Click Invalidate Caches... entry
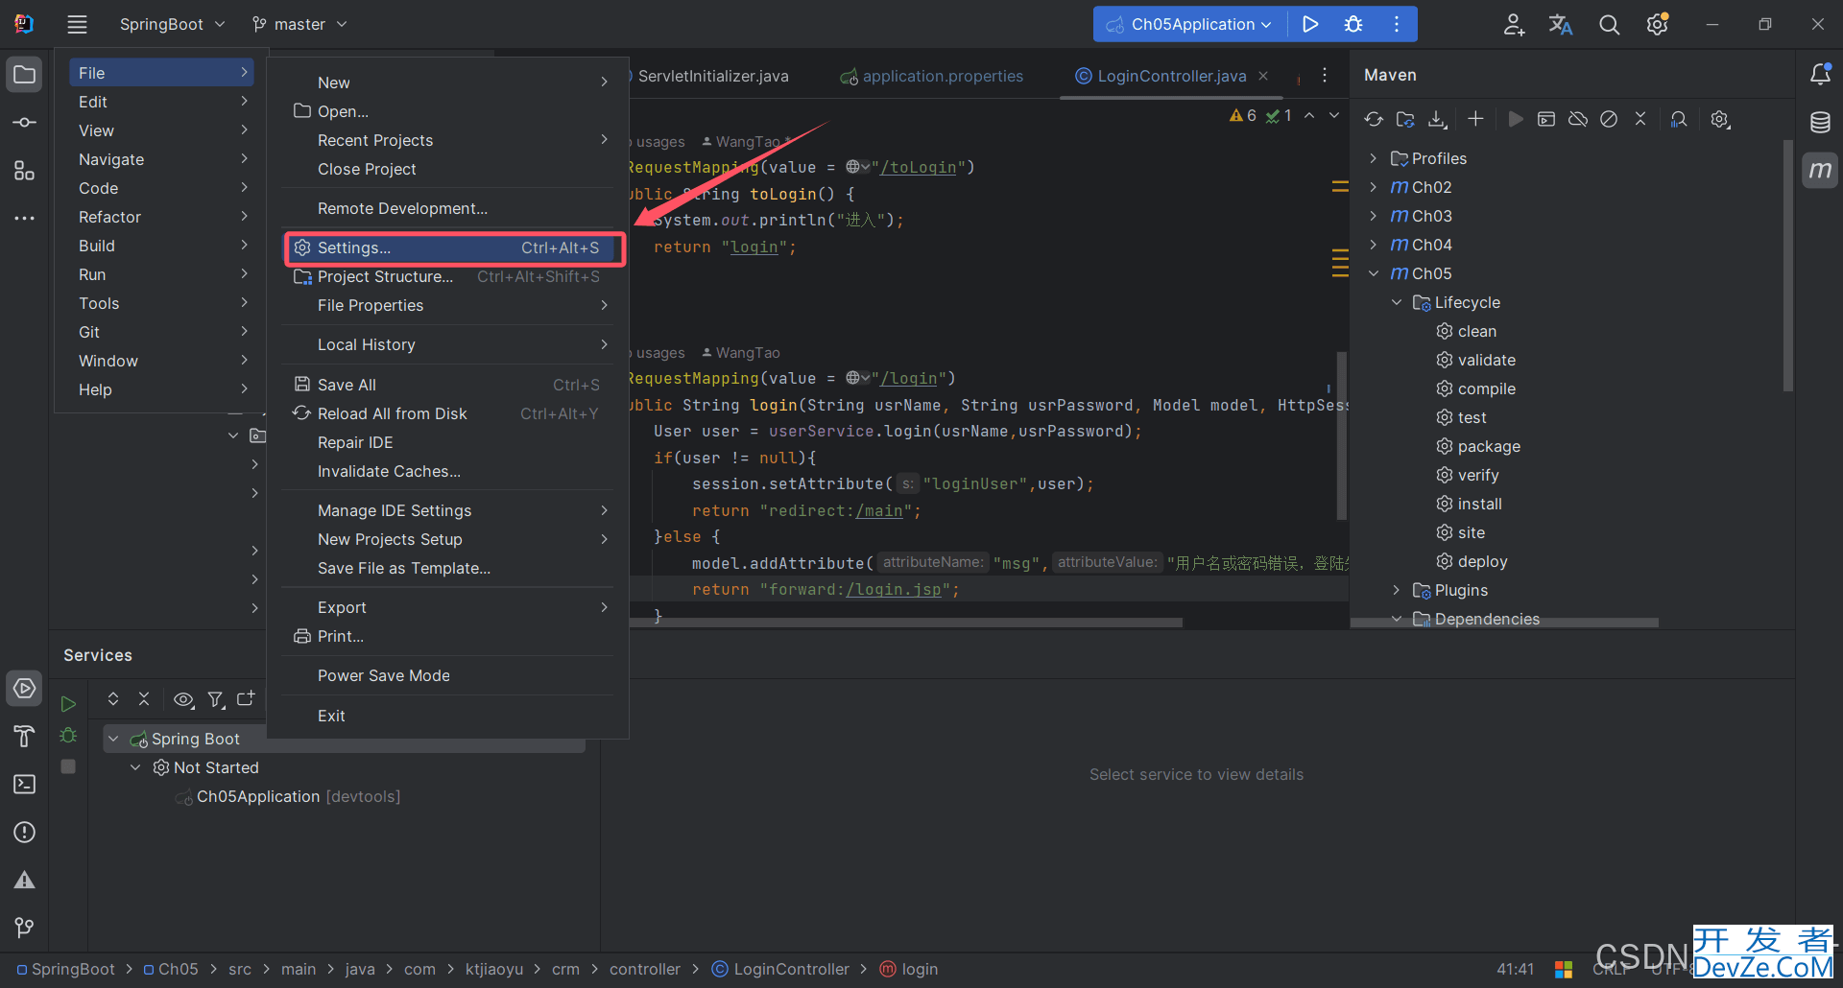 (x=447, y=471)
